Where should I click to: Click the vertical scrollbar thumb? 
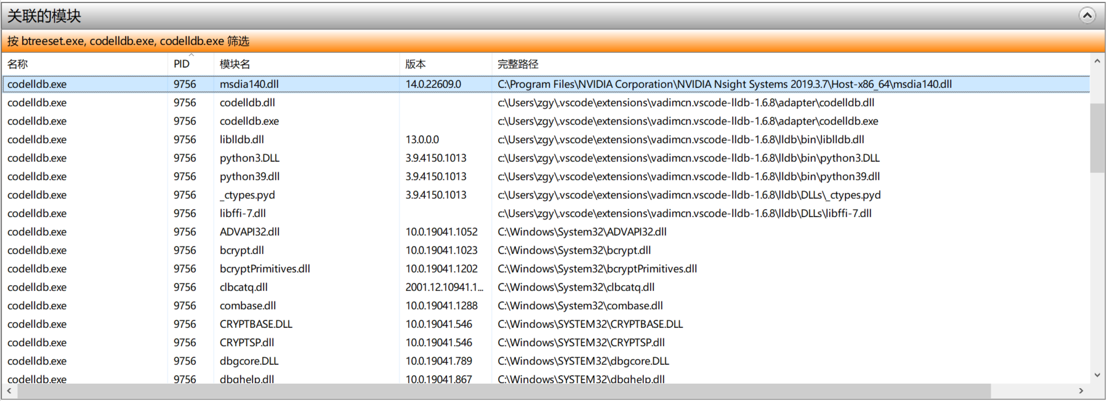[x=1097, y=138]
